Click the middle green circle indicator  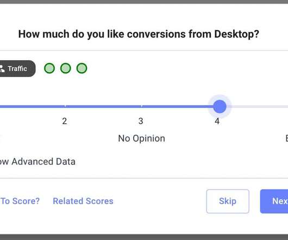[x=66, y=68]
